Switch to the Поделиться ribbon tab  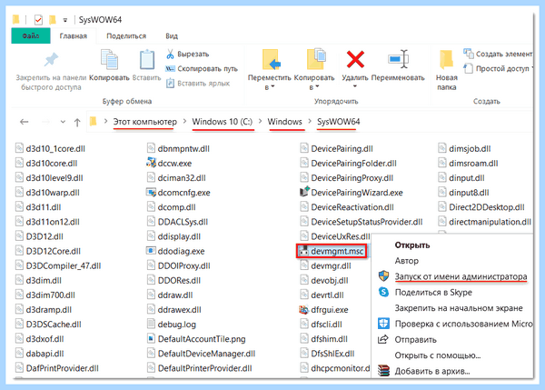click(126, 35)
